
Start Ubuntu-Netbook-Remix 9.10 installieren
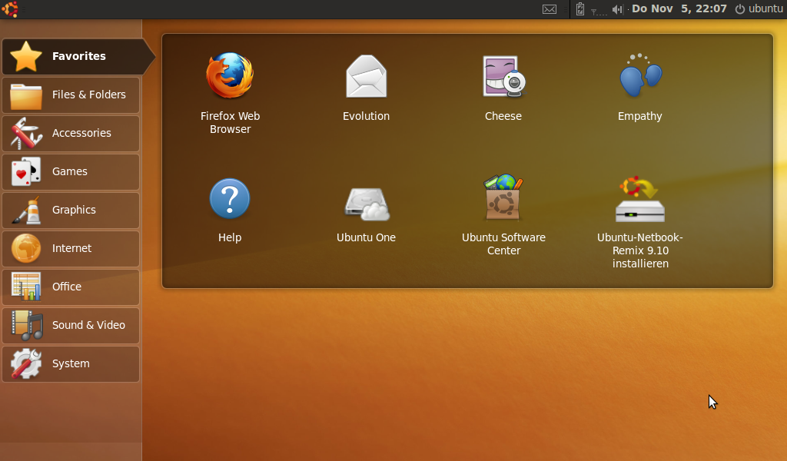(640, 222)
